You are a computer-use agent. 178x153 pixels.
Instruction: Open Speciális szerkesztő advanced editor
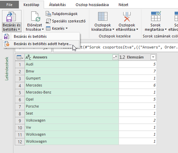[x=66, y=21]
